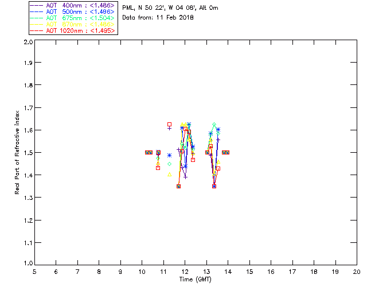The width and height of the screenshot is (367, 294).
Task: Click the 'Time (GMT)' axis label
Action: (x=195, y=280)
